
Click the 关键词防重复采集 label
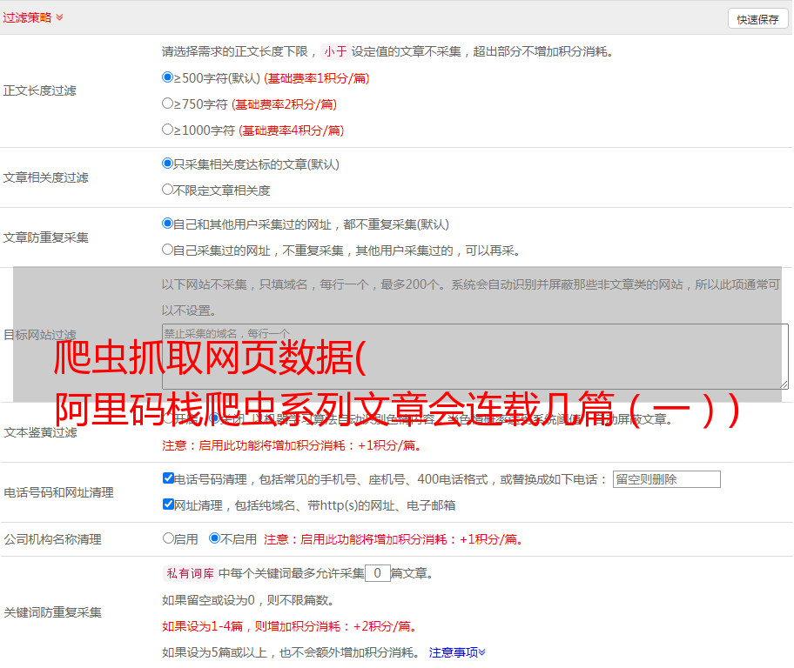click(x=52, y=612)
